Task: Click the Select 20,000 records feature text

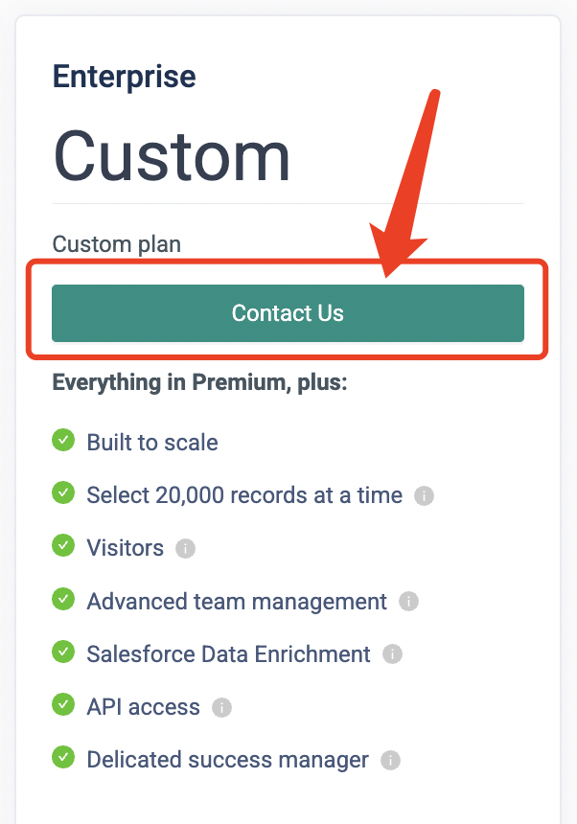Action: [244, 495]
